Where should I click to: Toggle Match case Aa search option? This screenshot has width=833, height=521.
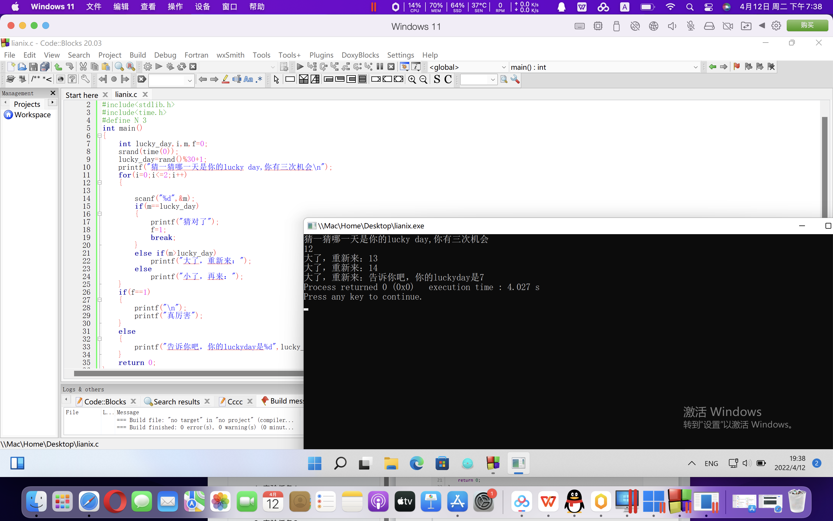click(x=248, y=80)
